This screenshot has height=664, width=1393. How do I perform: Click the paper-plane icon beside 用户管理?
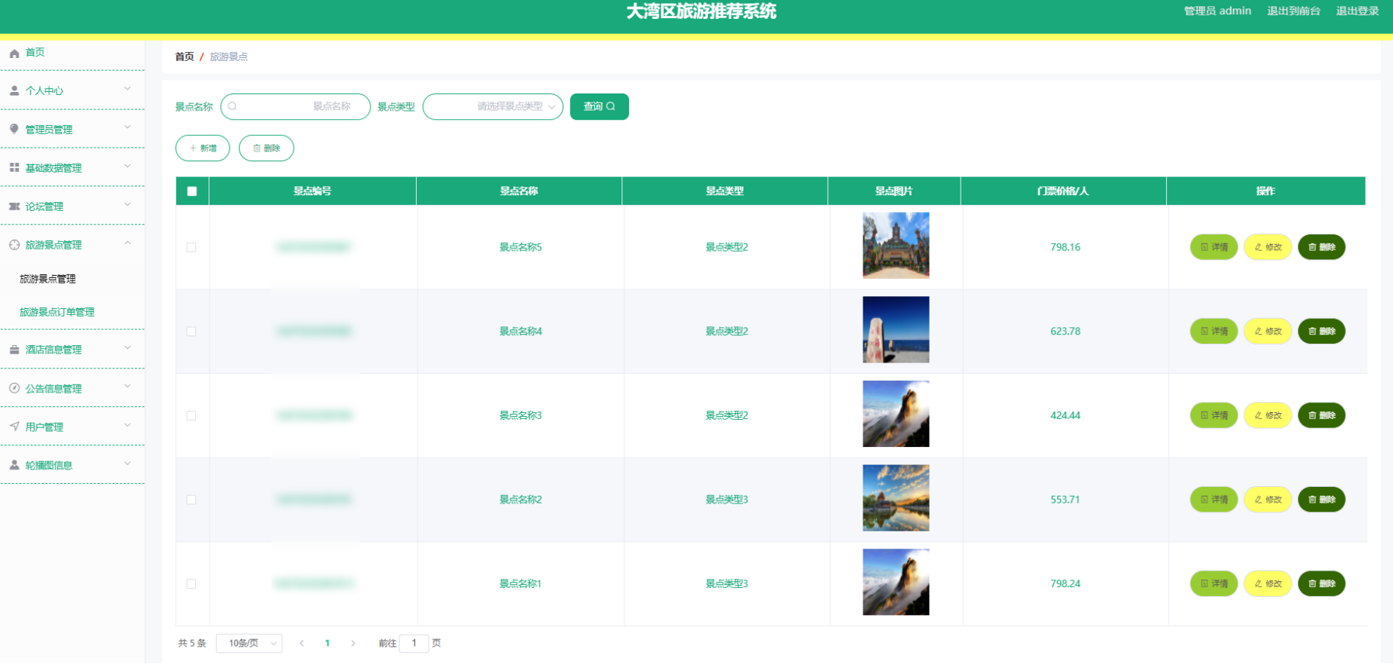14,427
